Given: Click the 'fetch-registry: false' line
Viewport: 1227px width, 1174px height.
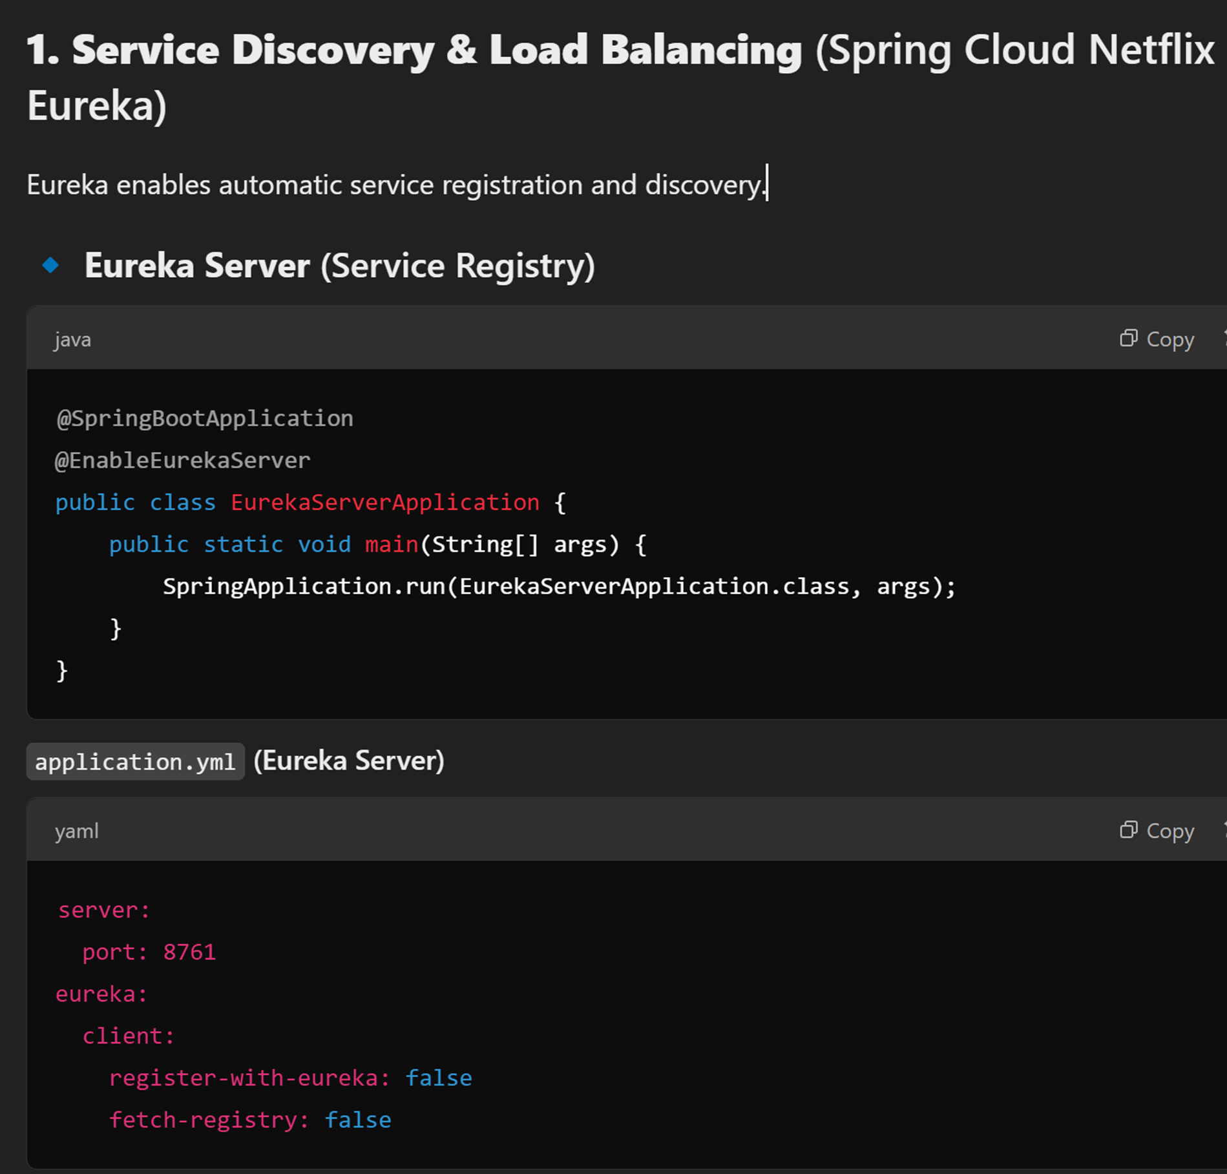Looking at the screenshot, I should pos(250,1120).
